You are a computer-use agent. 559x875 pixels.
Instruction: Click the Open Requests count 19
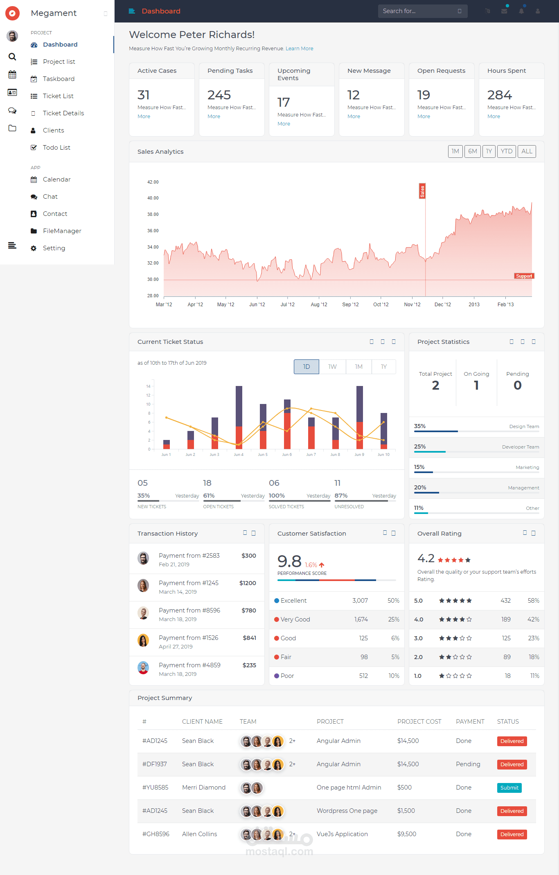(x=424, y=95)
